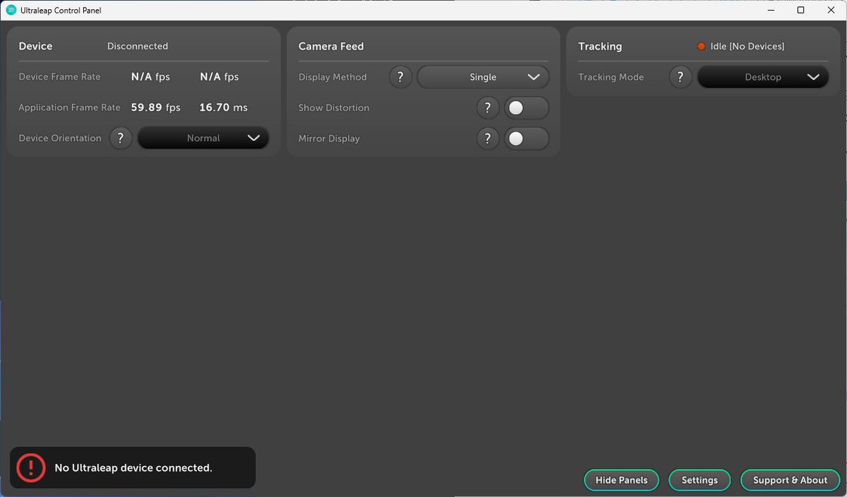Click the 59.89 fps value
The image size is (847, 497).
tap(156, 107)
